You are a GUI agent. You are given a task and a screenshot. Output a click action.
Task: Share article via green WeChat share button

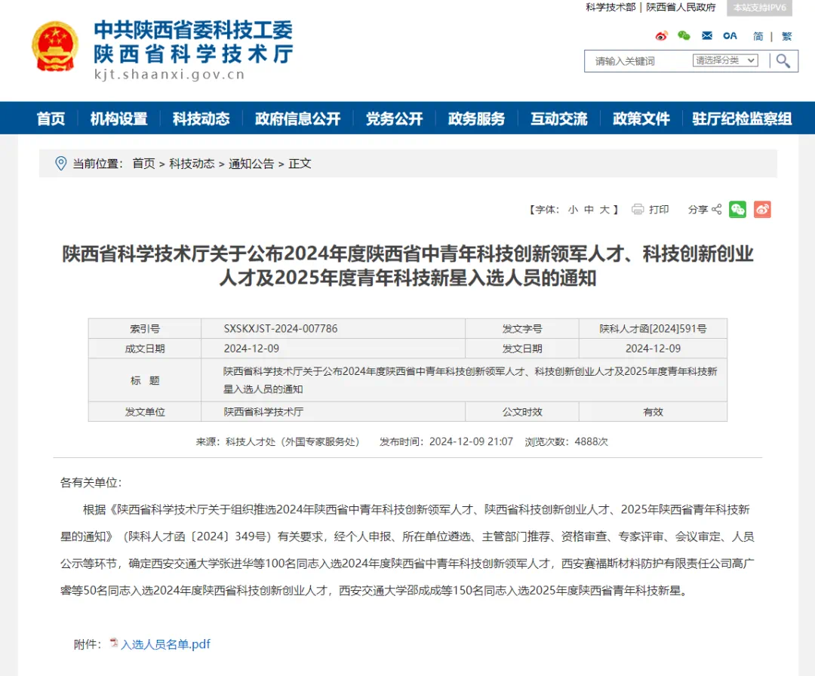737,210
